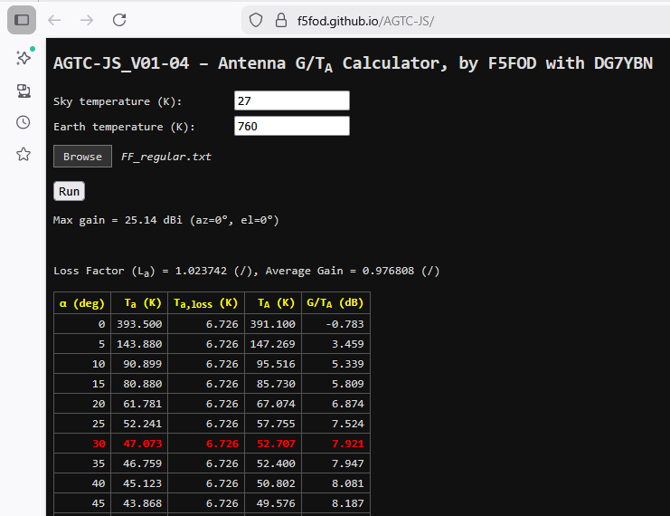Open Bookmarks star in sidebar

click(x=23, y=154)
